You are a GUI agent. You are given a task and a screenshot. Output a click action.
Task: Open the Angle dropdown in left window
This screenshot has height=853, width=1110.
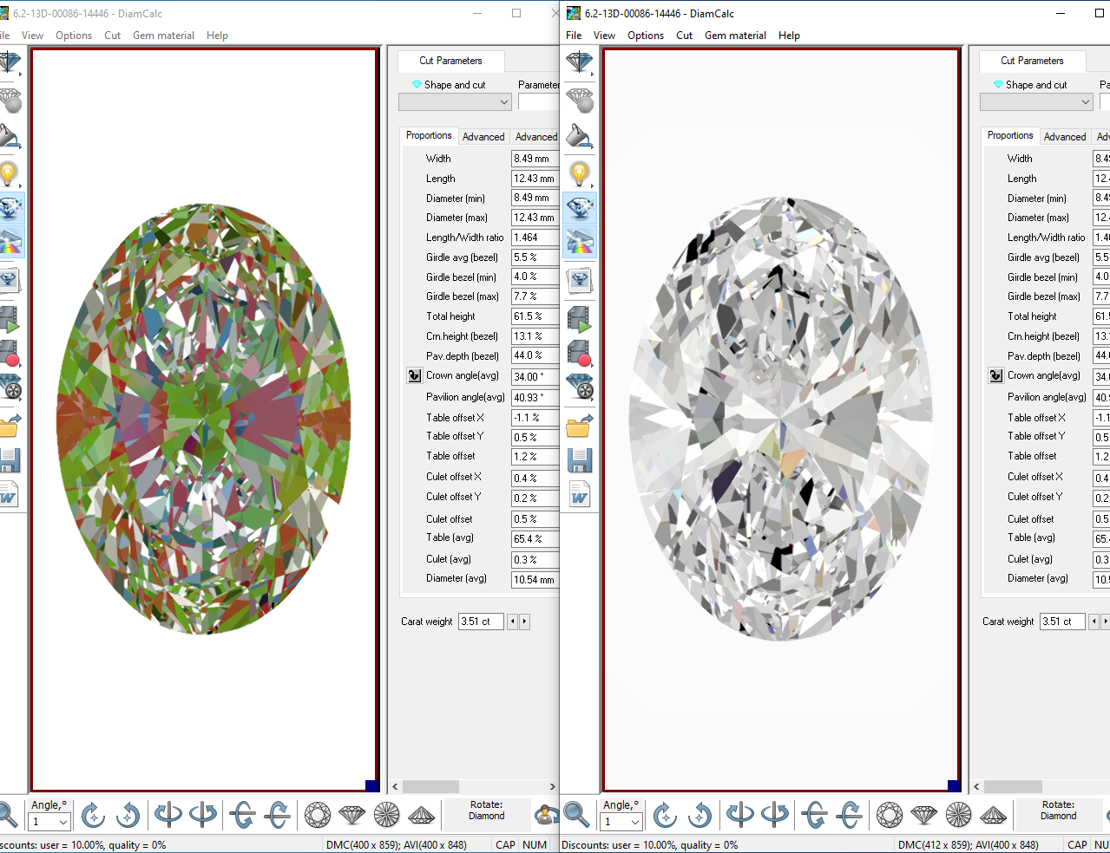(x=63, y=822)
